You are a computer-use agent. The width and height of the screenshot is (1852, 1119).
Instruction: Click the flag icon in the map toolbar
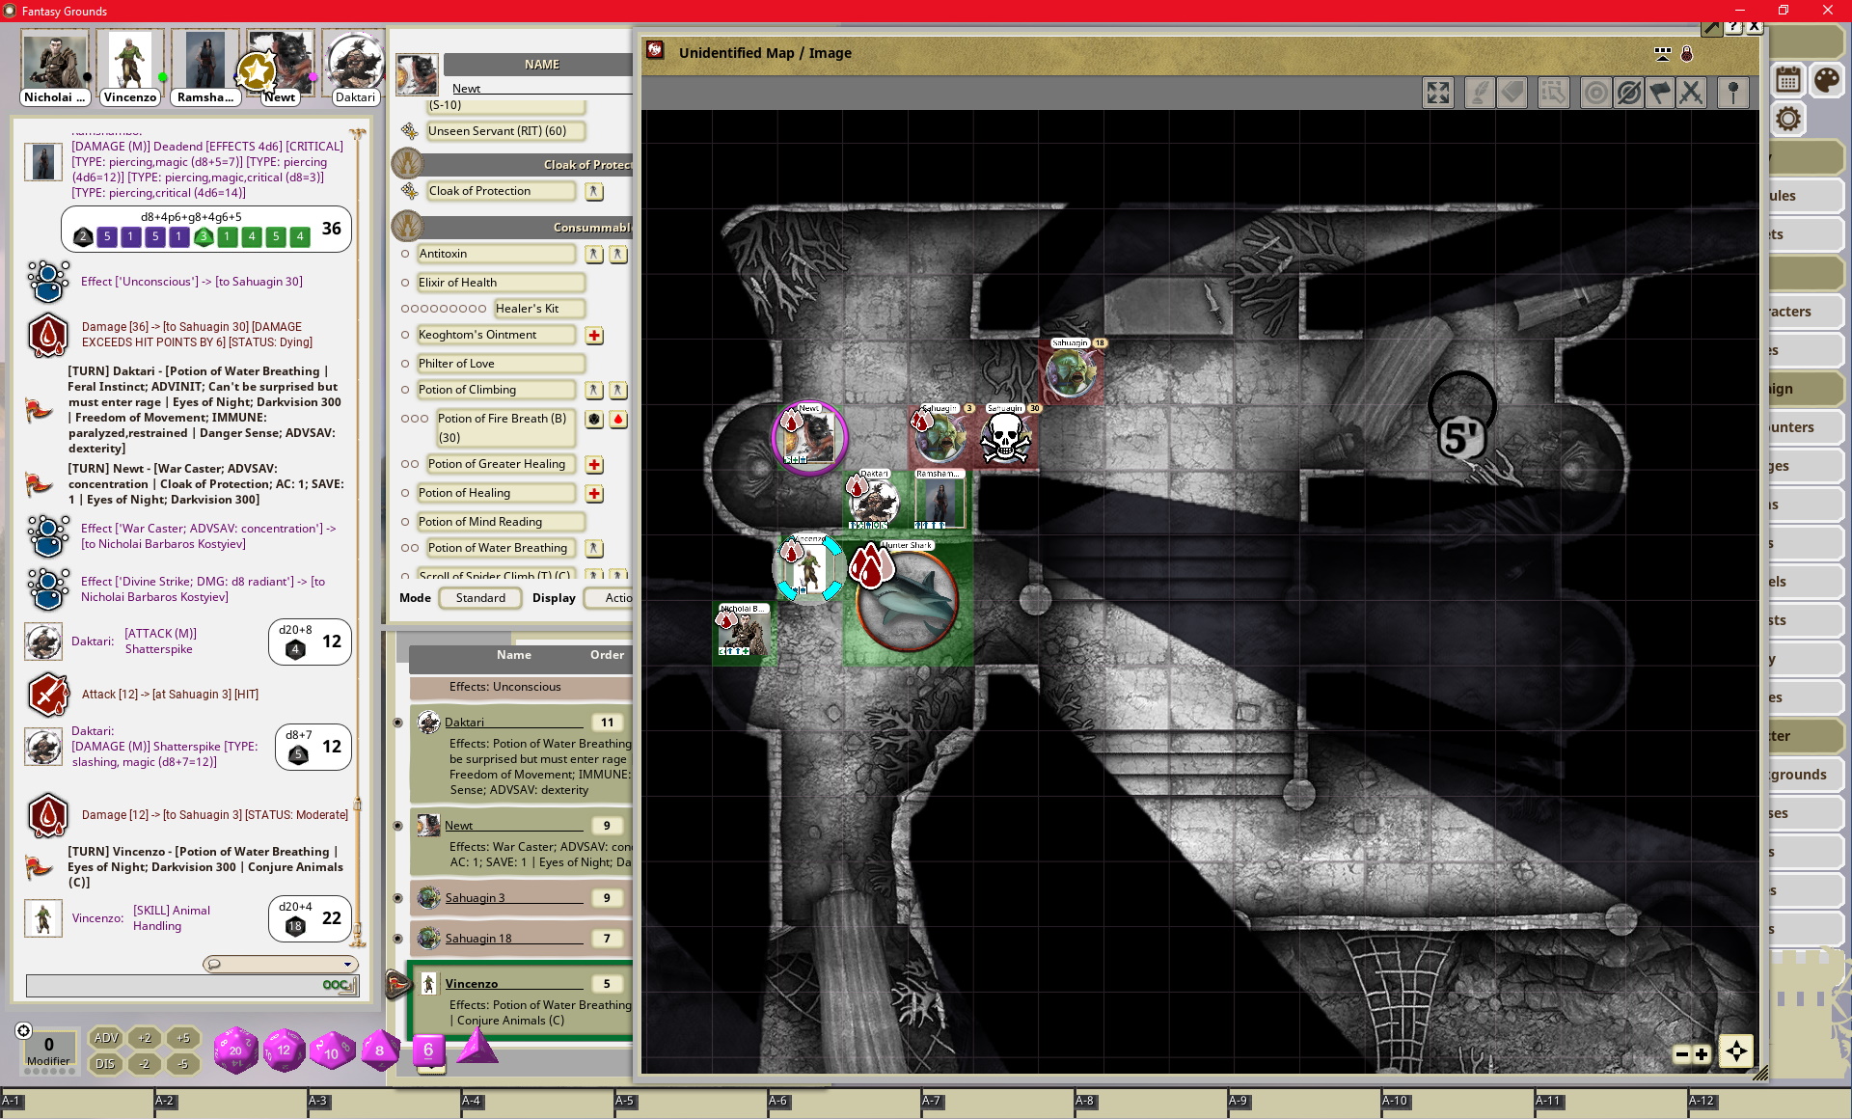tap(1659, 93)
